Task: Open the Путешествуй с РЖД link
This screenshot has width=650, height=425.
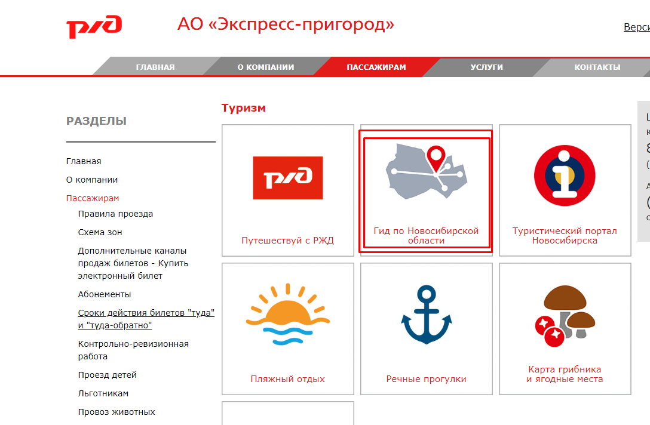Action: point(288,241)
